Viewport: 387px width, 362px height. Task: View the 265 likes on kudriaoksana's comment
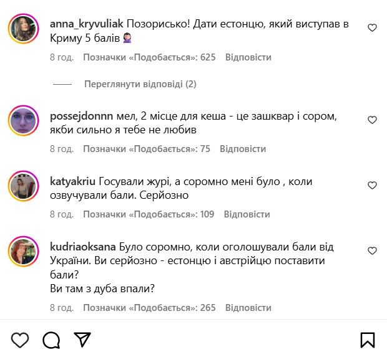[x=149, y=308]
